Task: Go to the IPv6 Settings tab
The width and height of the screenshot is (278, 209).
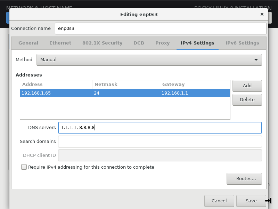Action: 242,43
